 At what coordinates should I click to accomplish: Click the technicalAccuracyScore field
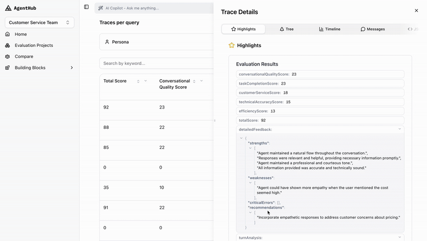coord(320,102)
